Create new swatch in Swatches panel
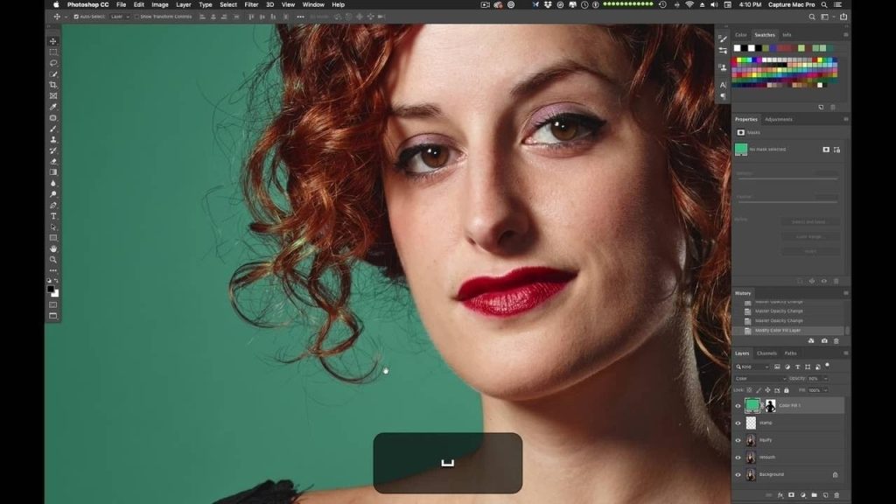 [821, 108]
